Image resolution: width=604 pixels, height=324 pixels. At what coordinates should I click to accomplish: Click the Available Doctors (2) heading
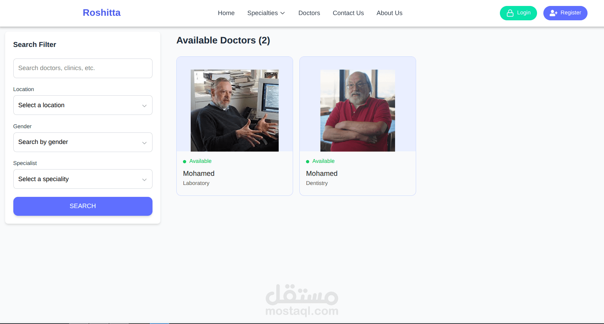(223, 40)
